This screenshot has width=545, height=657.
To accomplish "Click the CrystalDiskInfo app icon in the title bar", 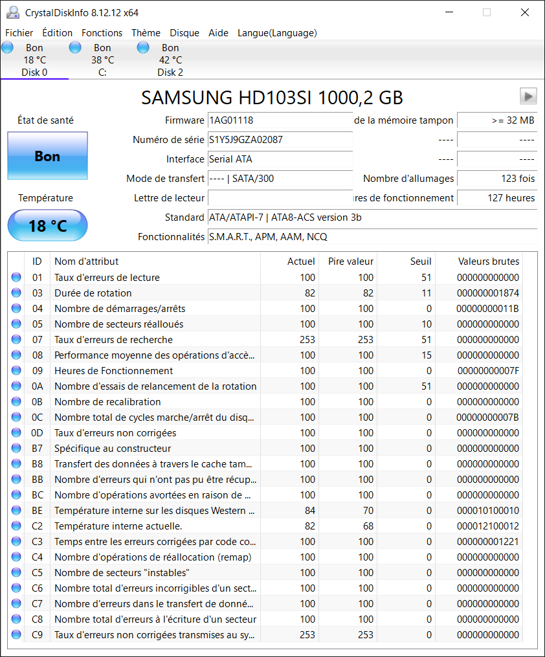I will pyautogui.click(x=13, y=12).
